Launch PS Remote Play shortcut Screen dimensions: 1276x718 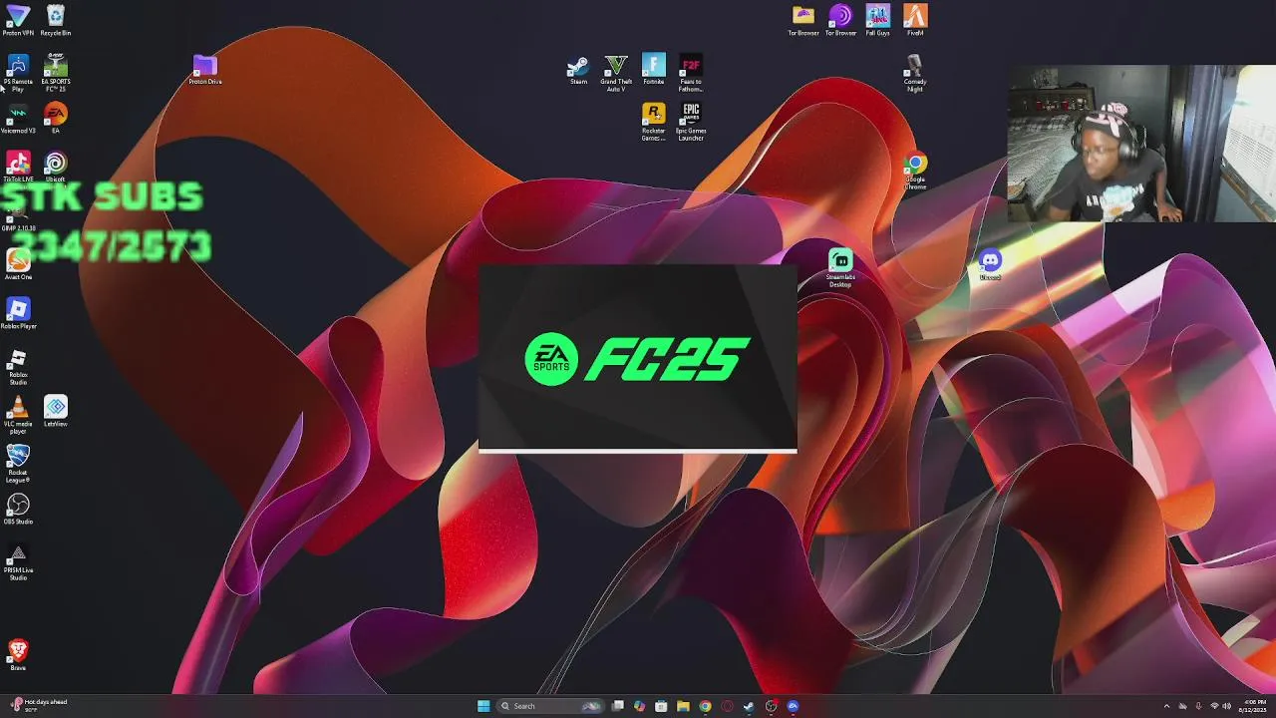(x=18, y=73)
